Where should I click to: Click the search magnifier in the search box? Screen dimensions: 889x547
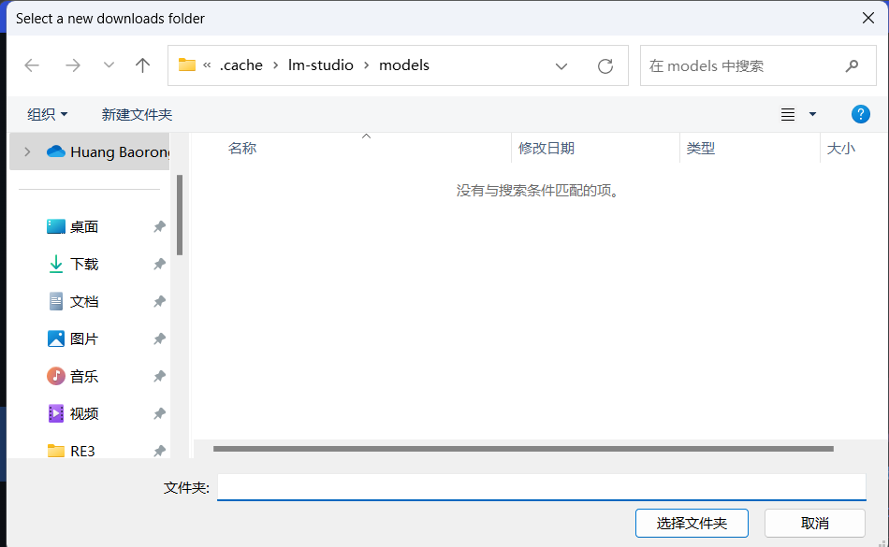pos(851,65)
